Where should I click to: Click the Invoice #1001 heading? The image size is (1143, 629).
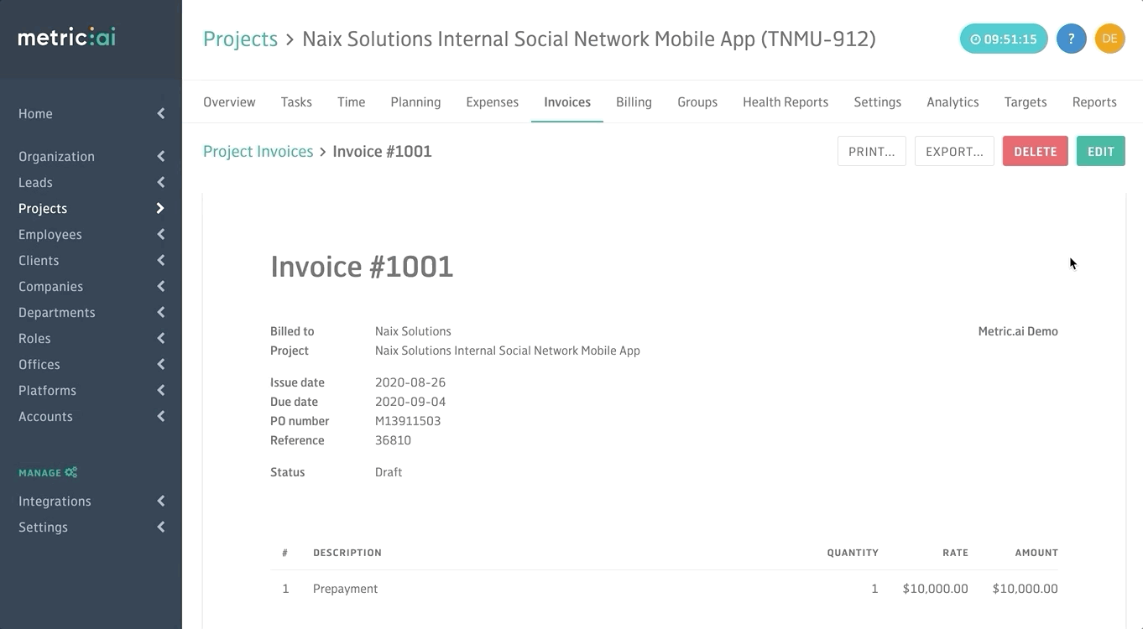(362, 267)
